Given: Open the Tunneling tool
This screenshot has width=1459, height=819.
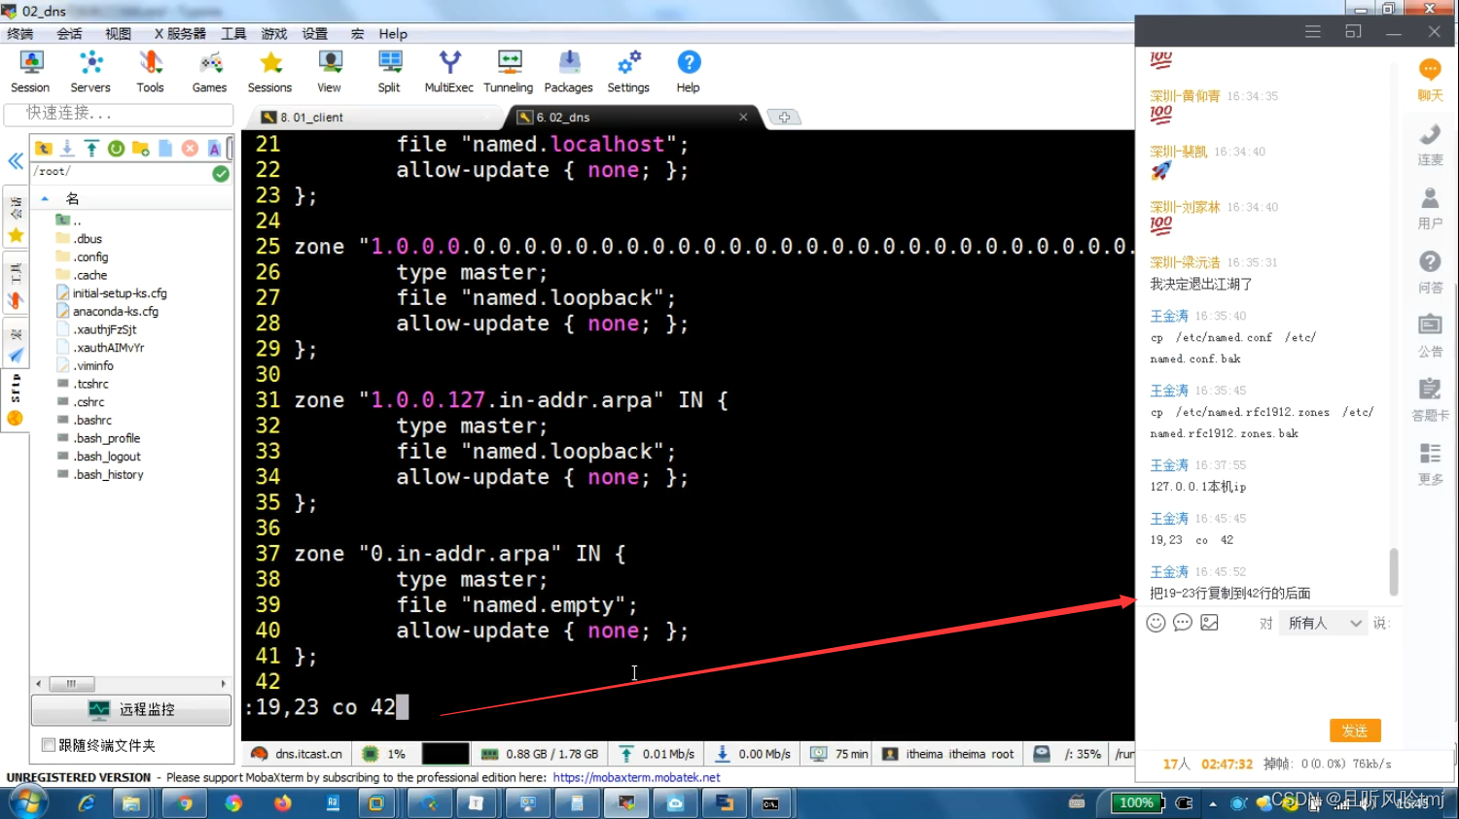Looking at the screenshot, I should [509, 72].
